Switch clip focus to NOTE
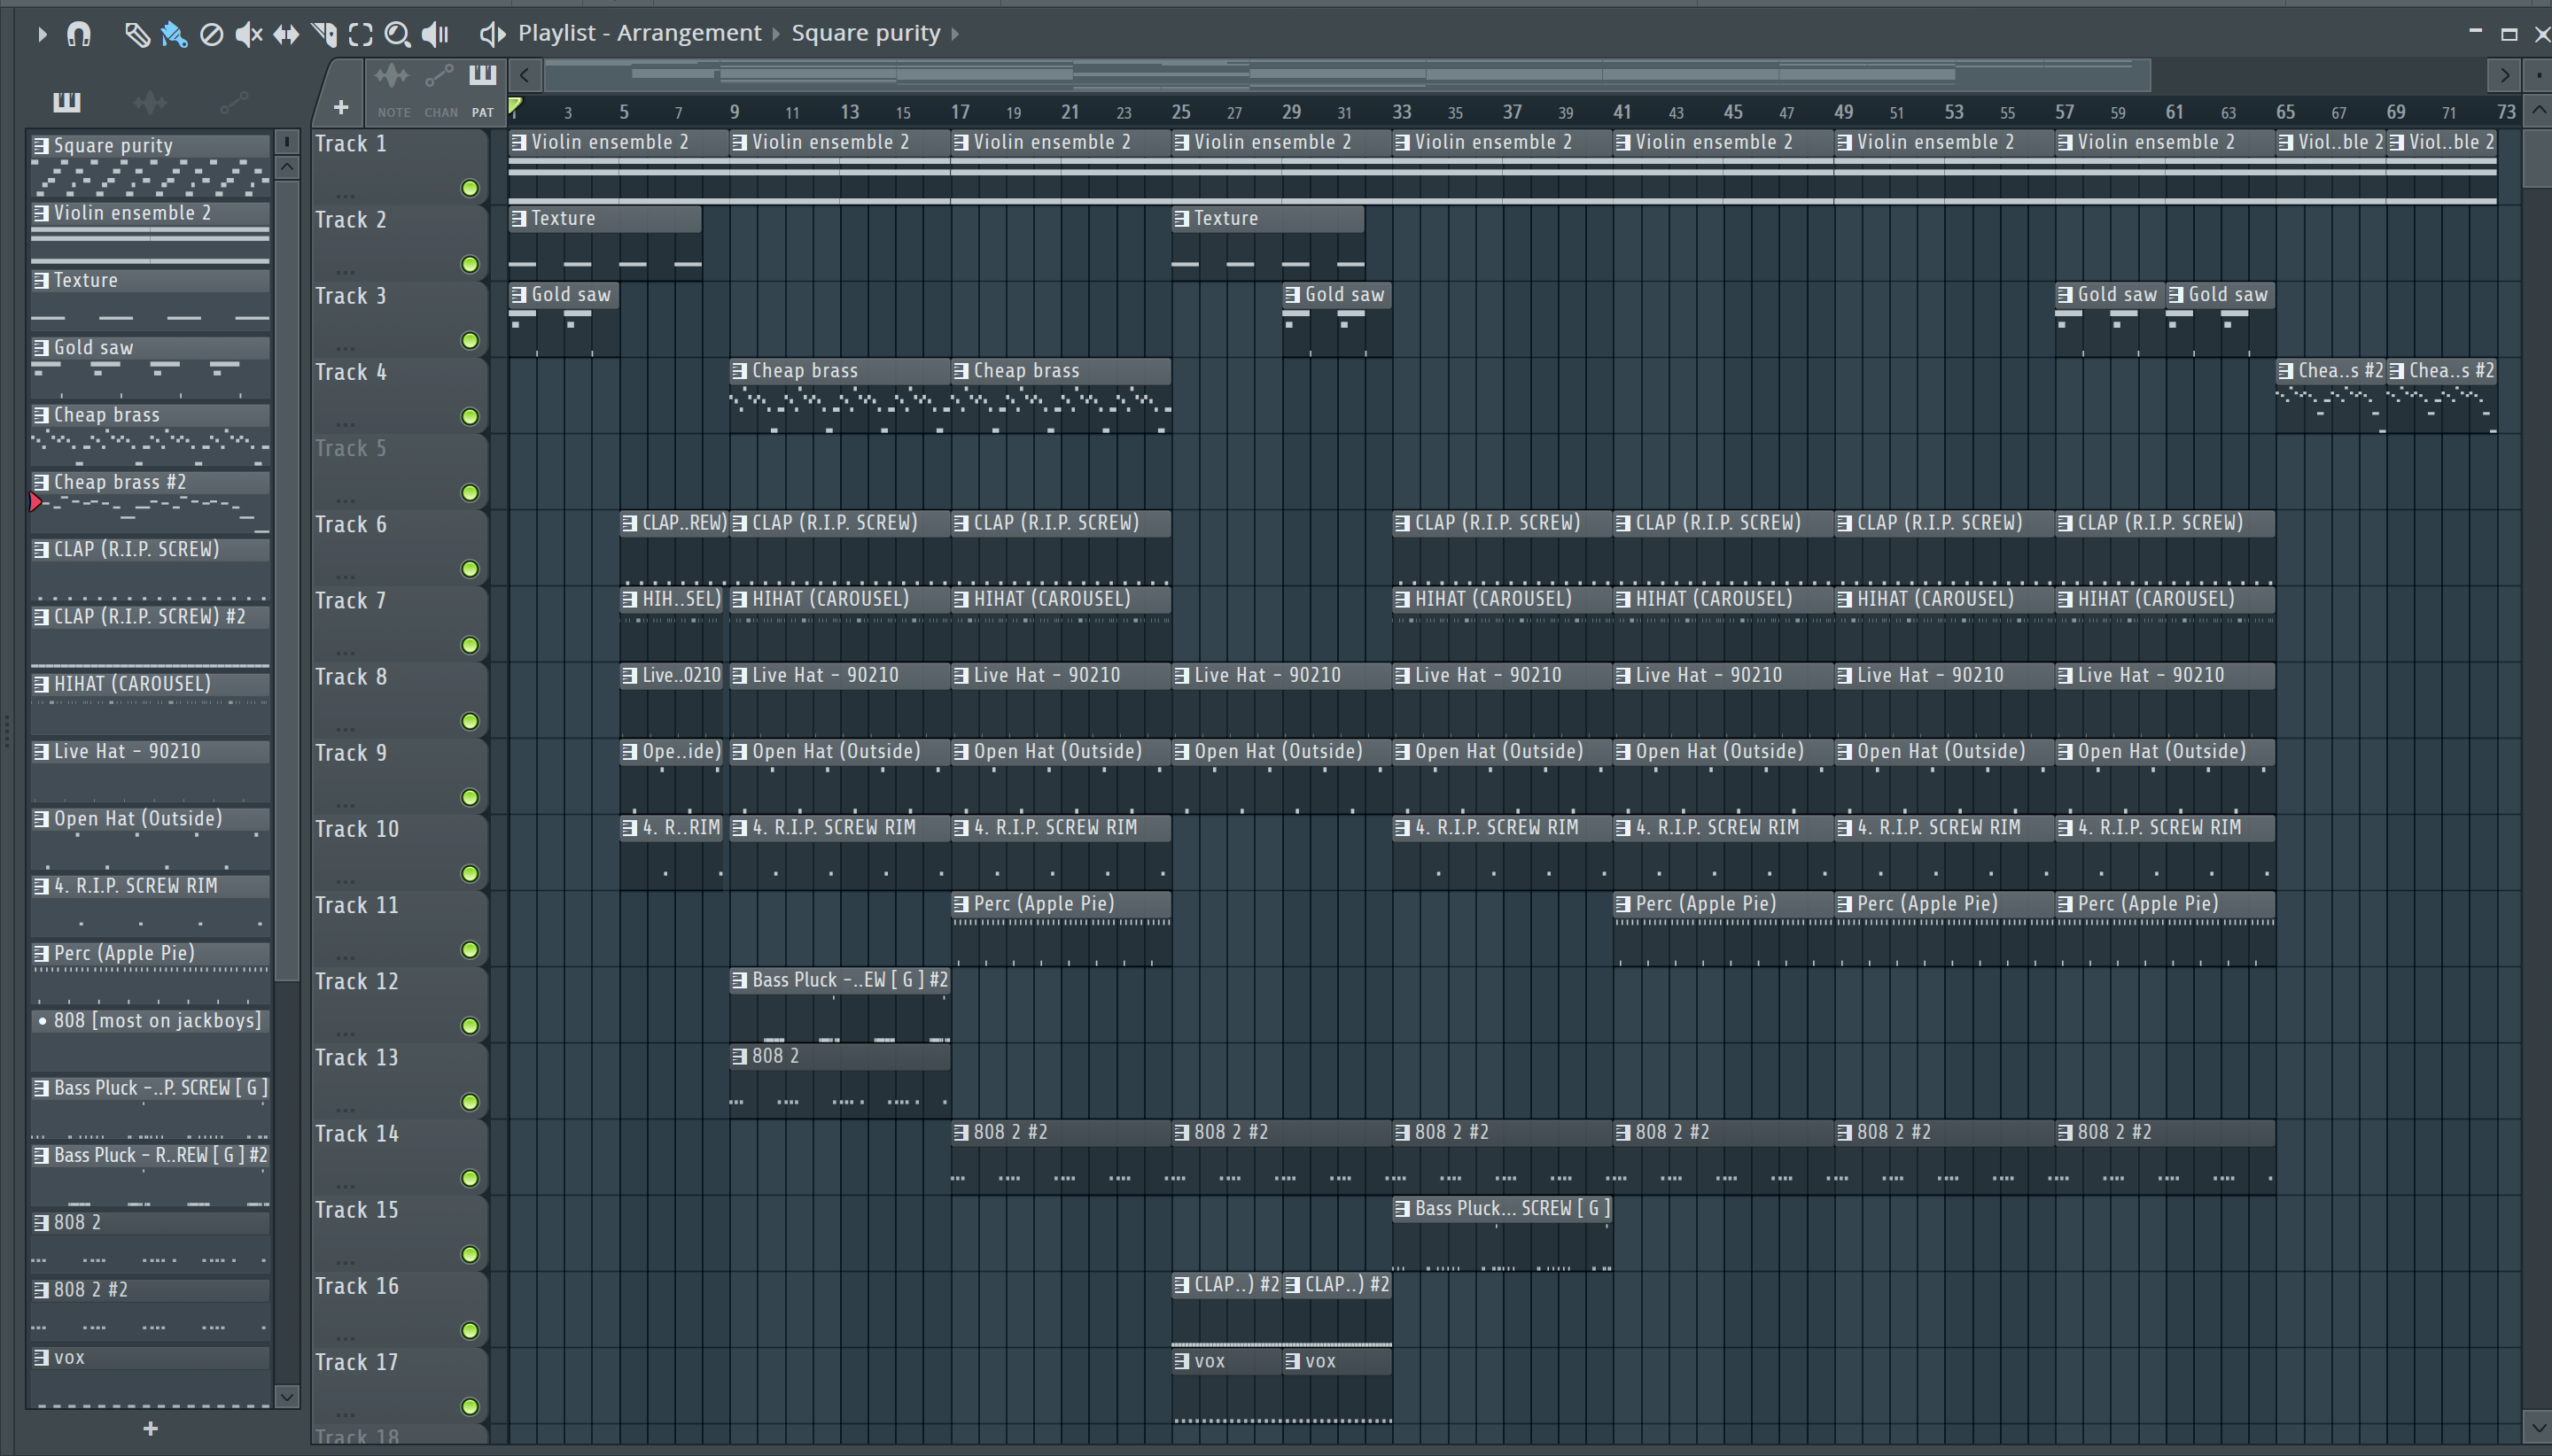 click(x=393, y=90)
